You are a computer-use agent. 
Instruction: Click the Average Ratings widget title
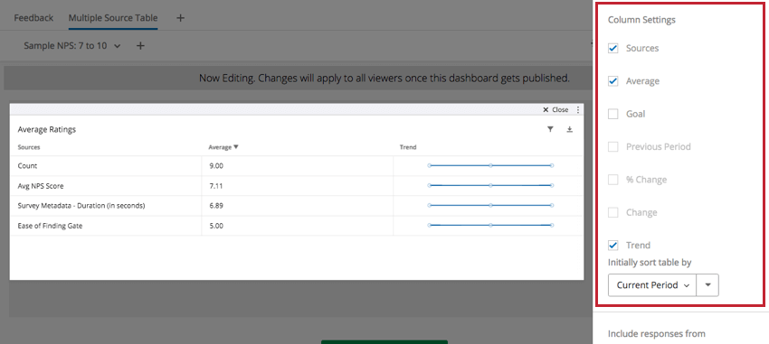[x=46, y=130]
